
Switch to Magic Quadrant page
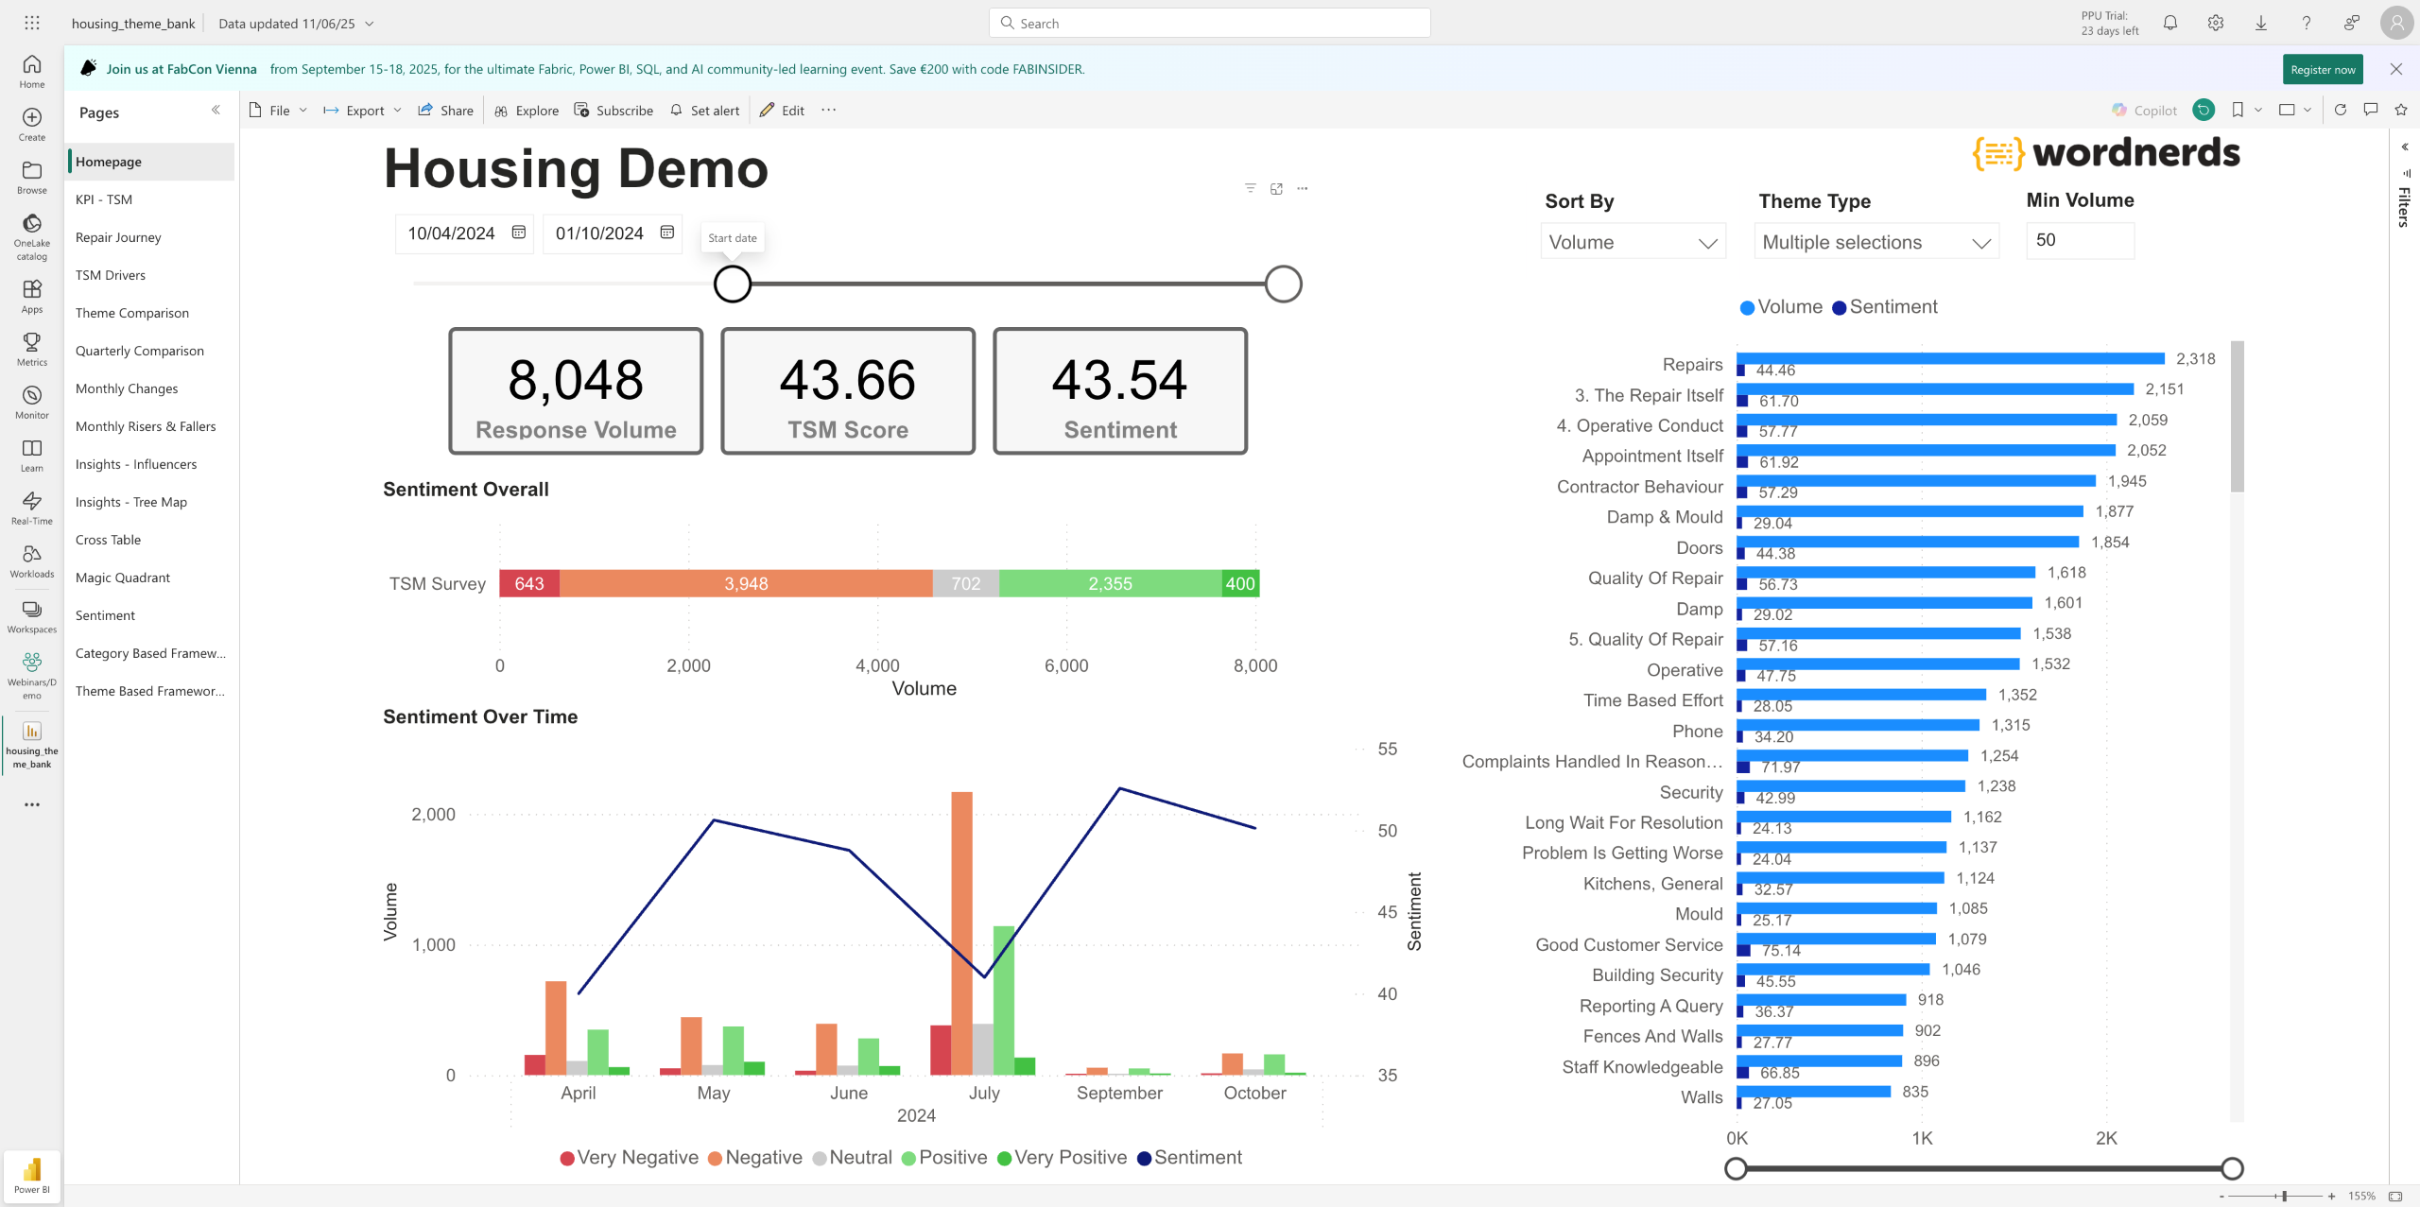tap(123, 578)
